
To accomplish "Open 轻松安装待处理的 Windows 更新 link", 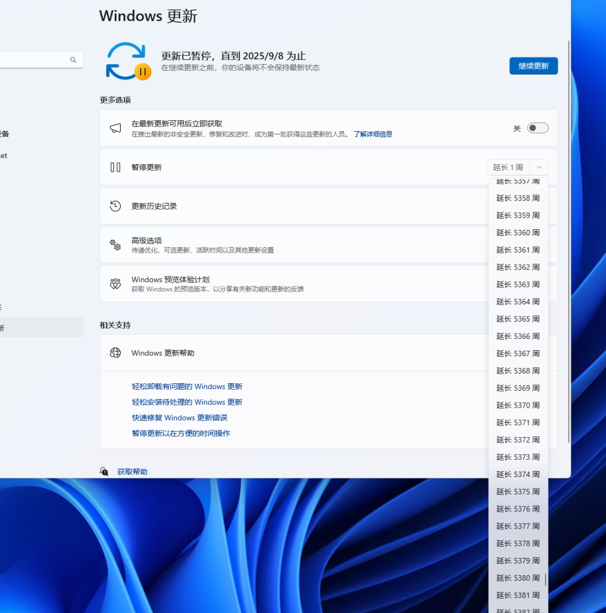I will coord(187,402).
